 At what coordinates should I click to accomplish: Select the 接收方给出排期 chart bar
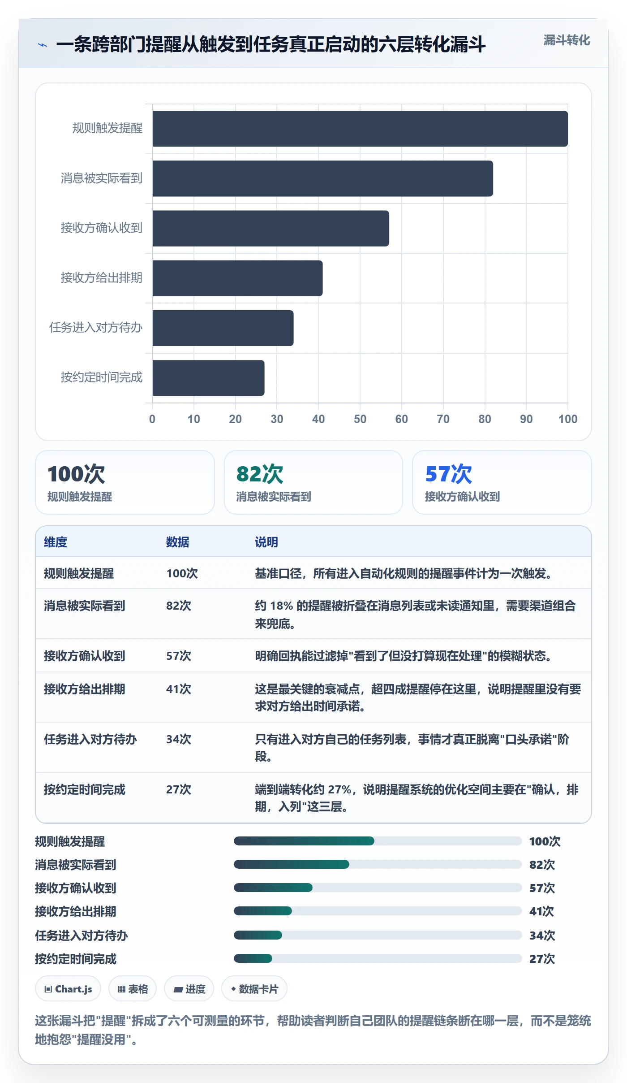(x=237, y=278)
